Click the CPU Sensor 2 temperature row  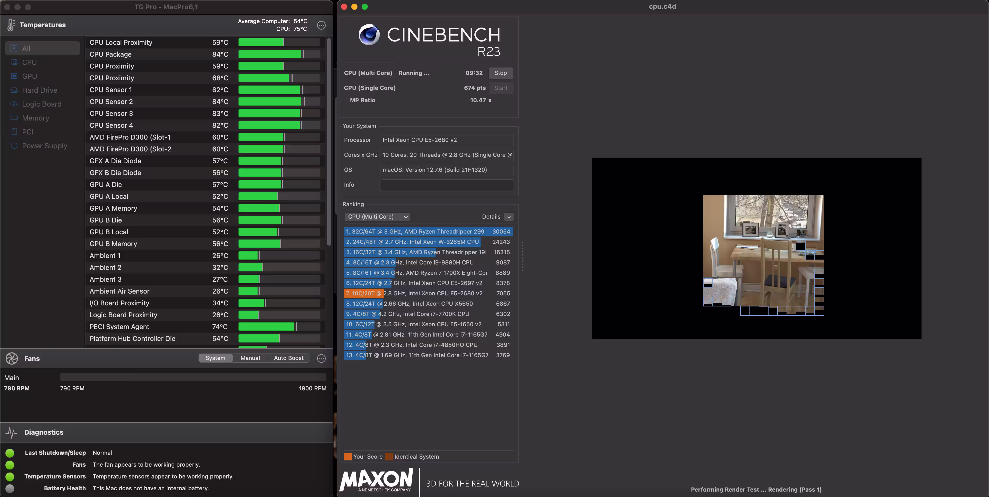(205, 102)
